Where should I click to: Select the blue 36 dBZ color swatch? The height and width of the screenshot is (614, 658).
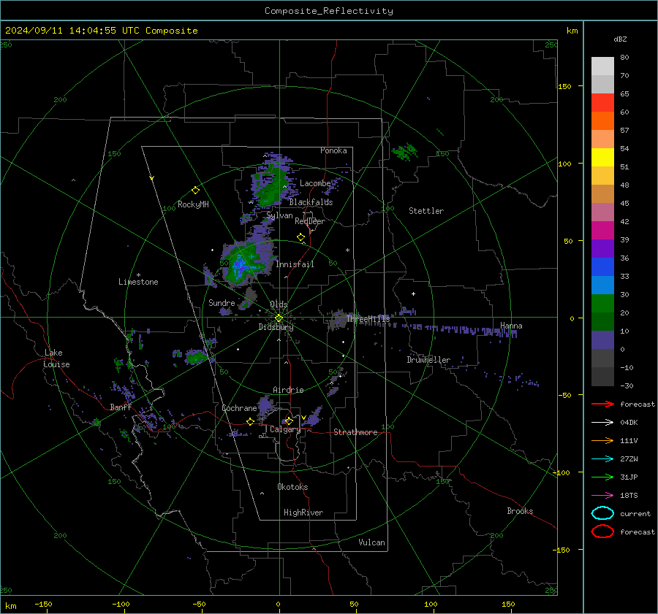click(602, 267)
